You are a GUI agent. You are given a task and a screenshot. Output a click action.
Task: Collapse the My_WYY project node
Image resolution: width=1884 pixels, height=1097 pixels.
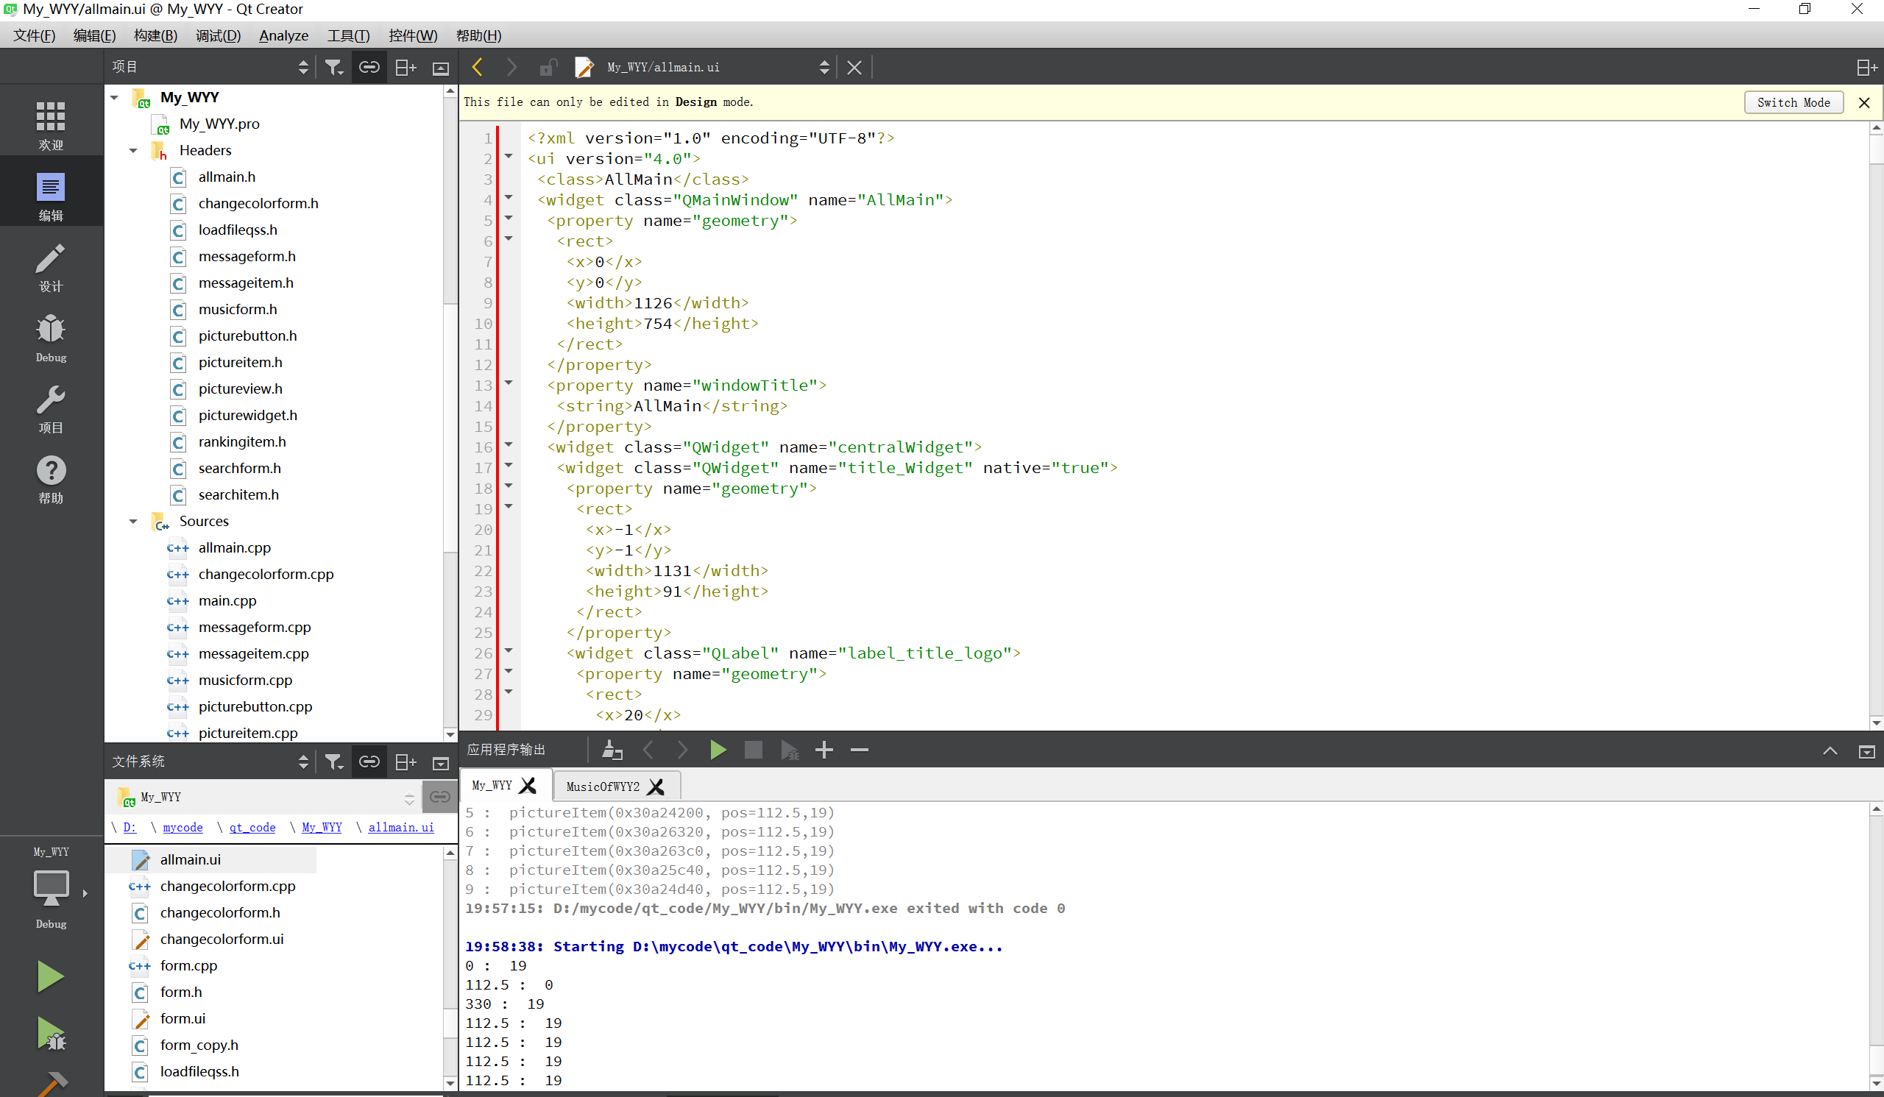point(114,97)
